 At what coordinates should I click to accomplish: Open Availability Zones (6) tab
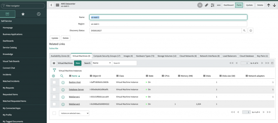click(x=60, y=56)
